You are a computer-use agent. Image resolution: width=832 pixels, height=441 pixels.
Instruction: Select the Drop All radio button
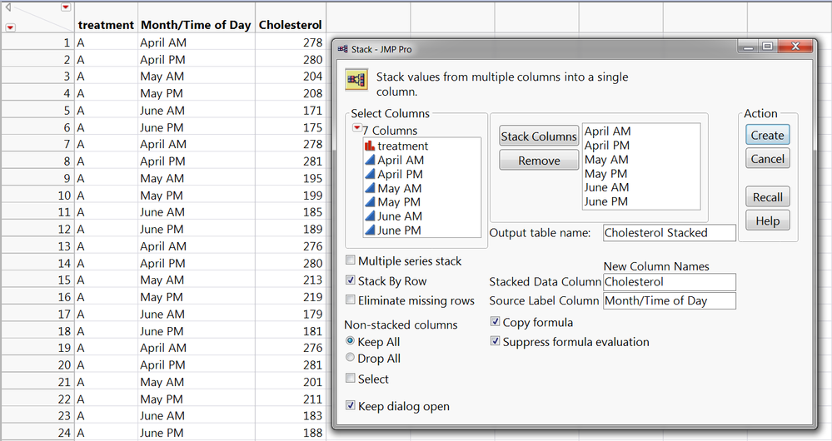click(x=351, y=359)
